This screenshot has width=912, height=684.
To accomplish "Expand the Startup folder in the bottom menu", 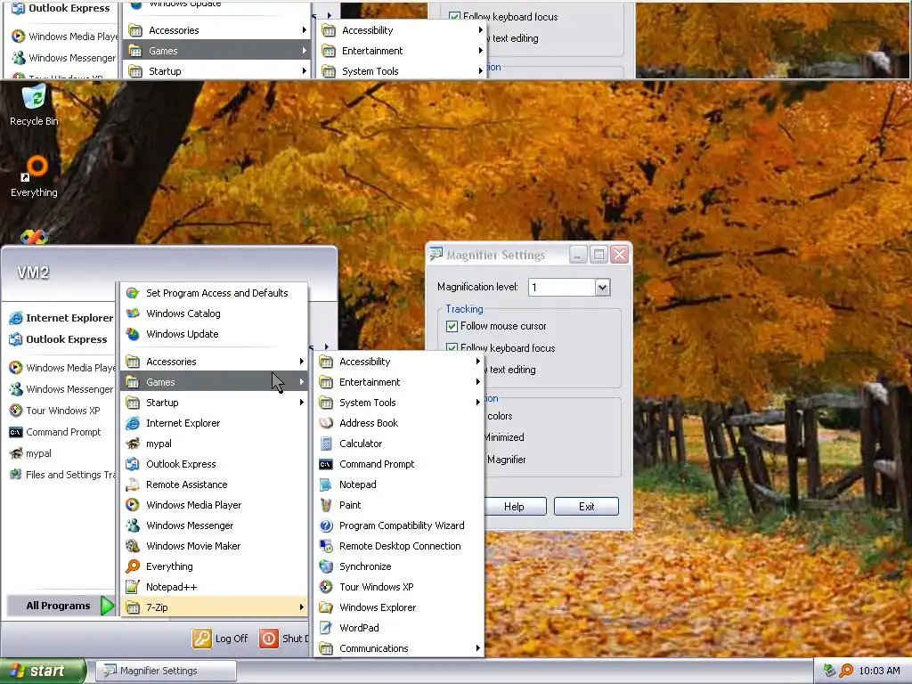I will pos(214,403).
